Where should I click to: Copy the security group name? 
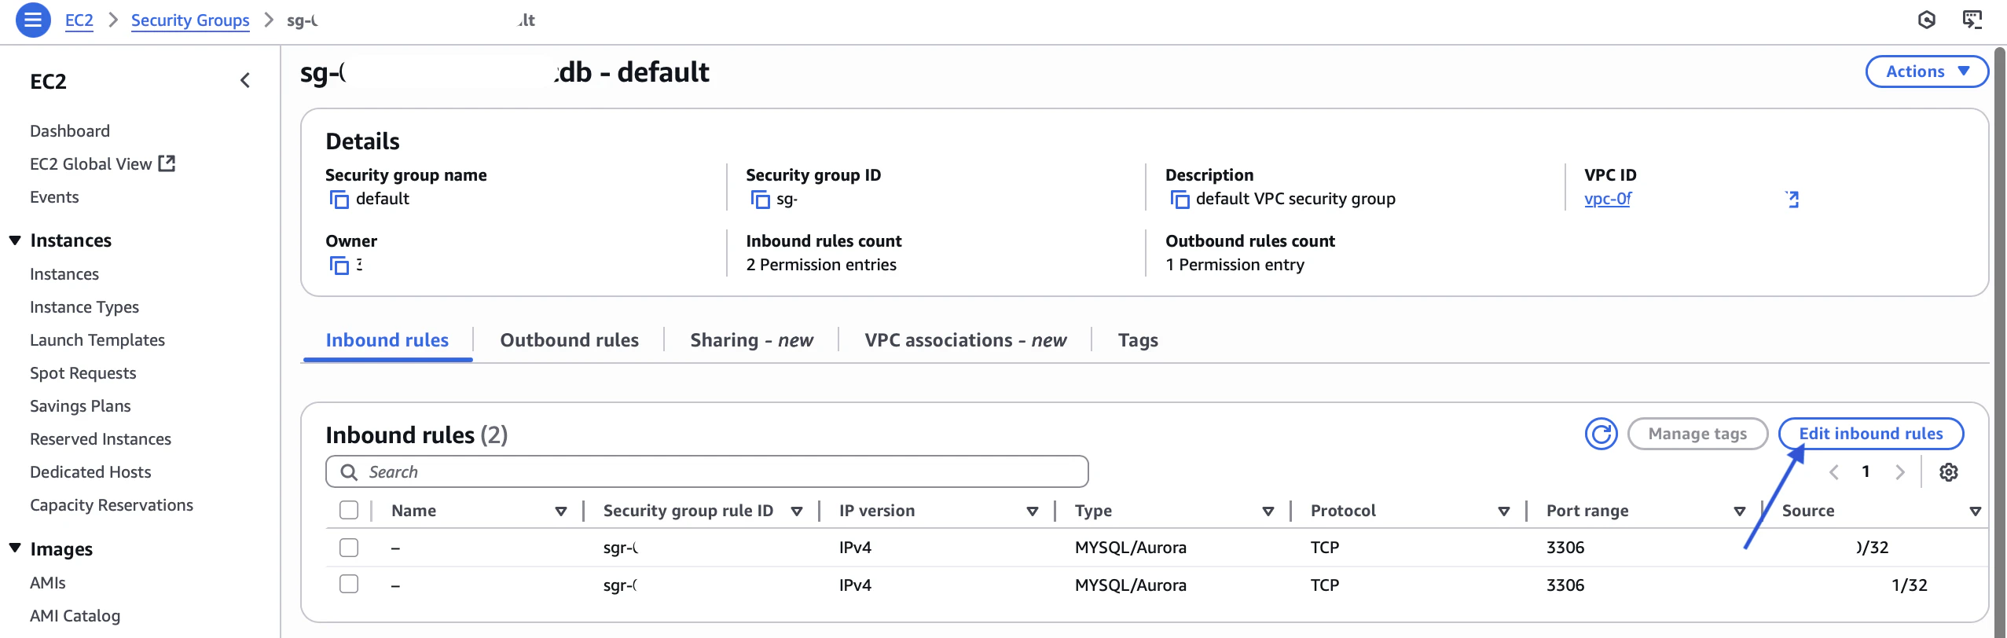click(x=339, y=200)
